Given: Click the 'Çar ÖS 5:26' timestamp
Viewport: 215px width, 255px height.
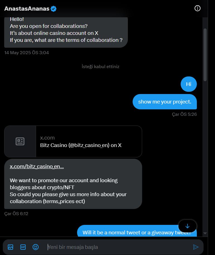Looking at the screenshot, I should [184, 114].
